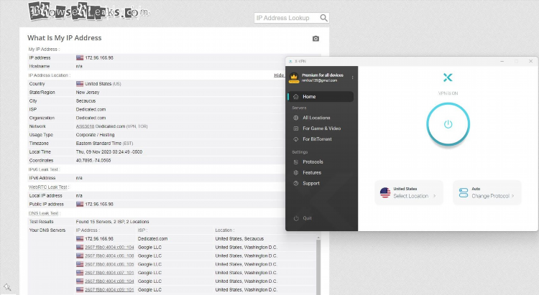Click the For BitTorrent download icon
Viewport: 539px width, 295px height.
coord(295,139)
